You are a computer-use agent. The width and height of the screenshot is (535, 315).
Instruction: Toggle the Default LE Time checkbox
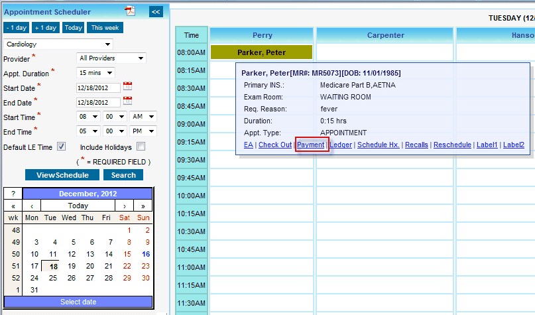[62, 147]
